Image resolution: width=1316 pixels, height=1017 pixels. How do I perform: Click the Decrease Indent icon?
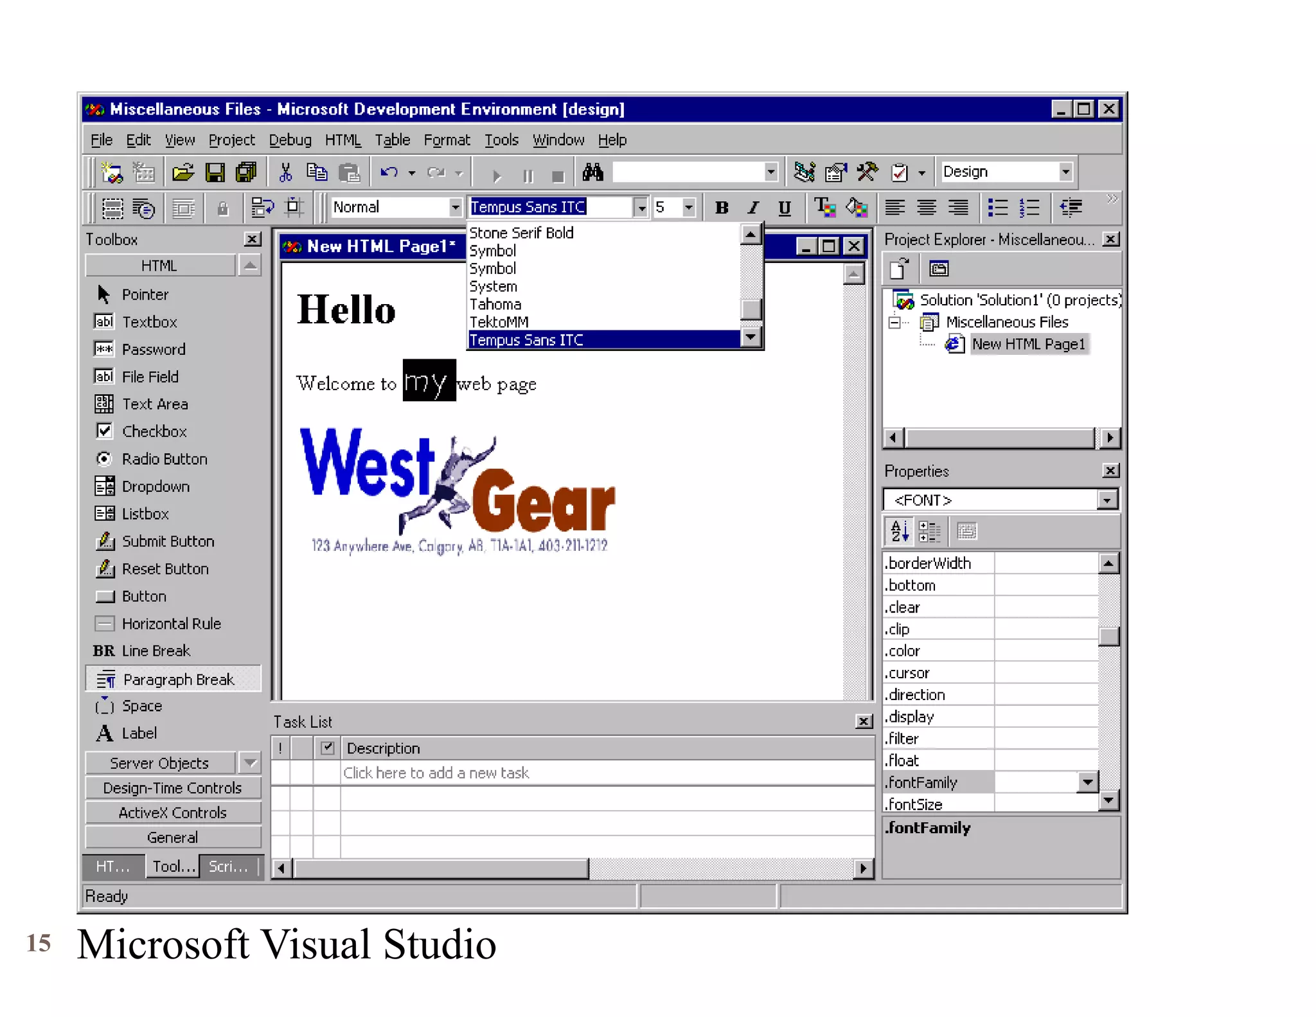point(1071,208)
